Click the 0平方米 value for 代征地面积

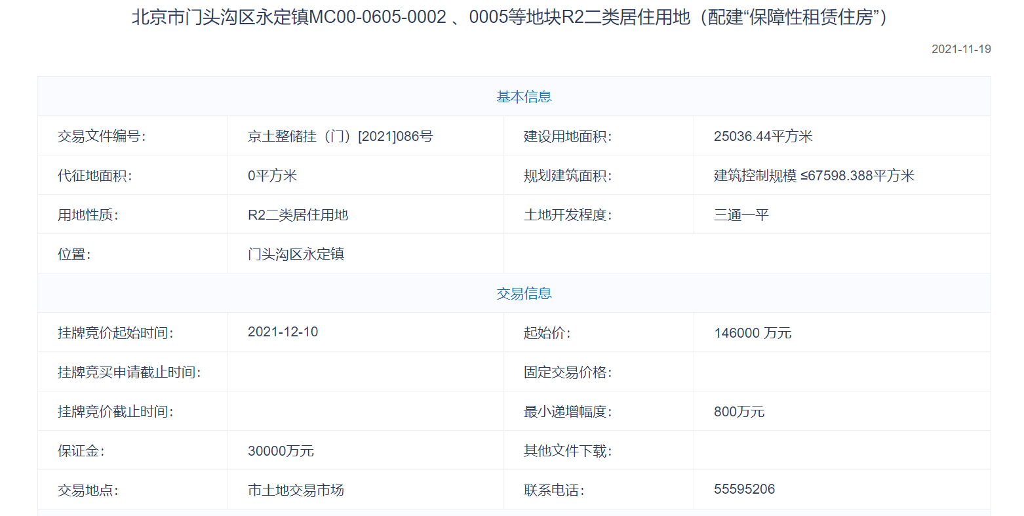[x=272, y=176]
